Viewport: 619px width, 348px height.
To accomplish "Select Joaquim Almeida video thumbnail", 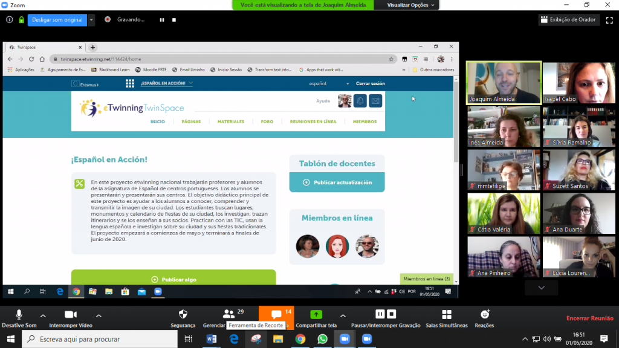I will [504, 83].
